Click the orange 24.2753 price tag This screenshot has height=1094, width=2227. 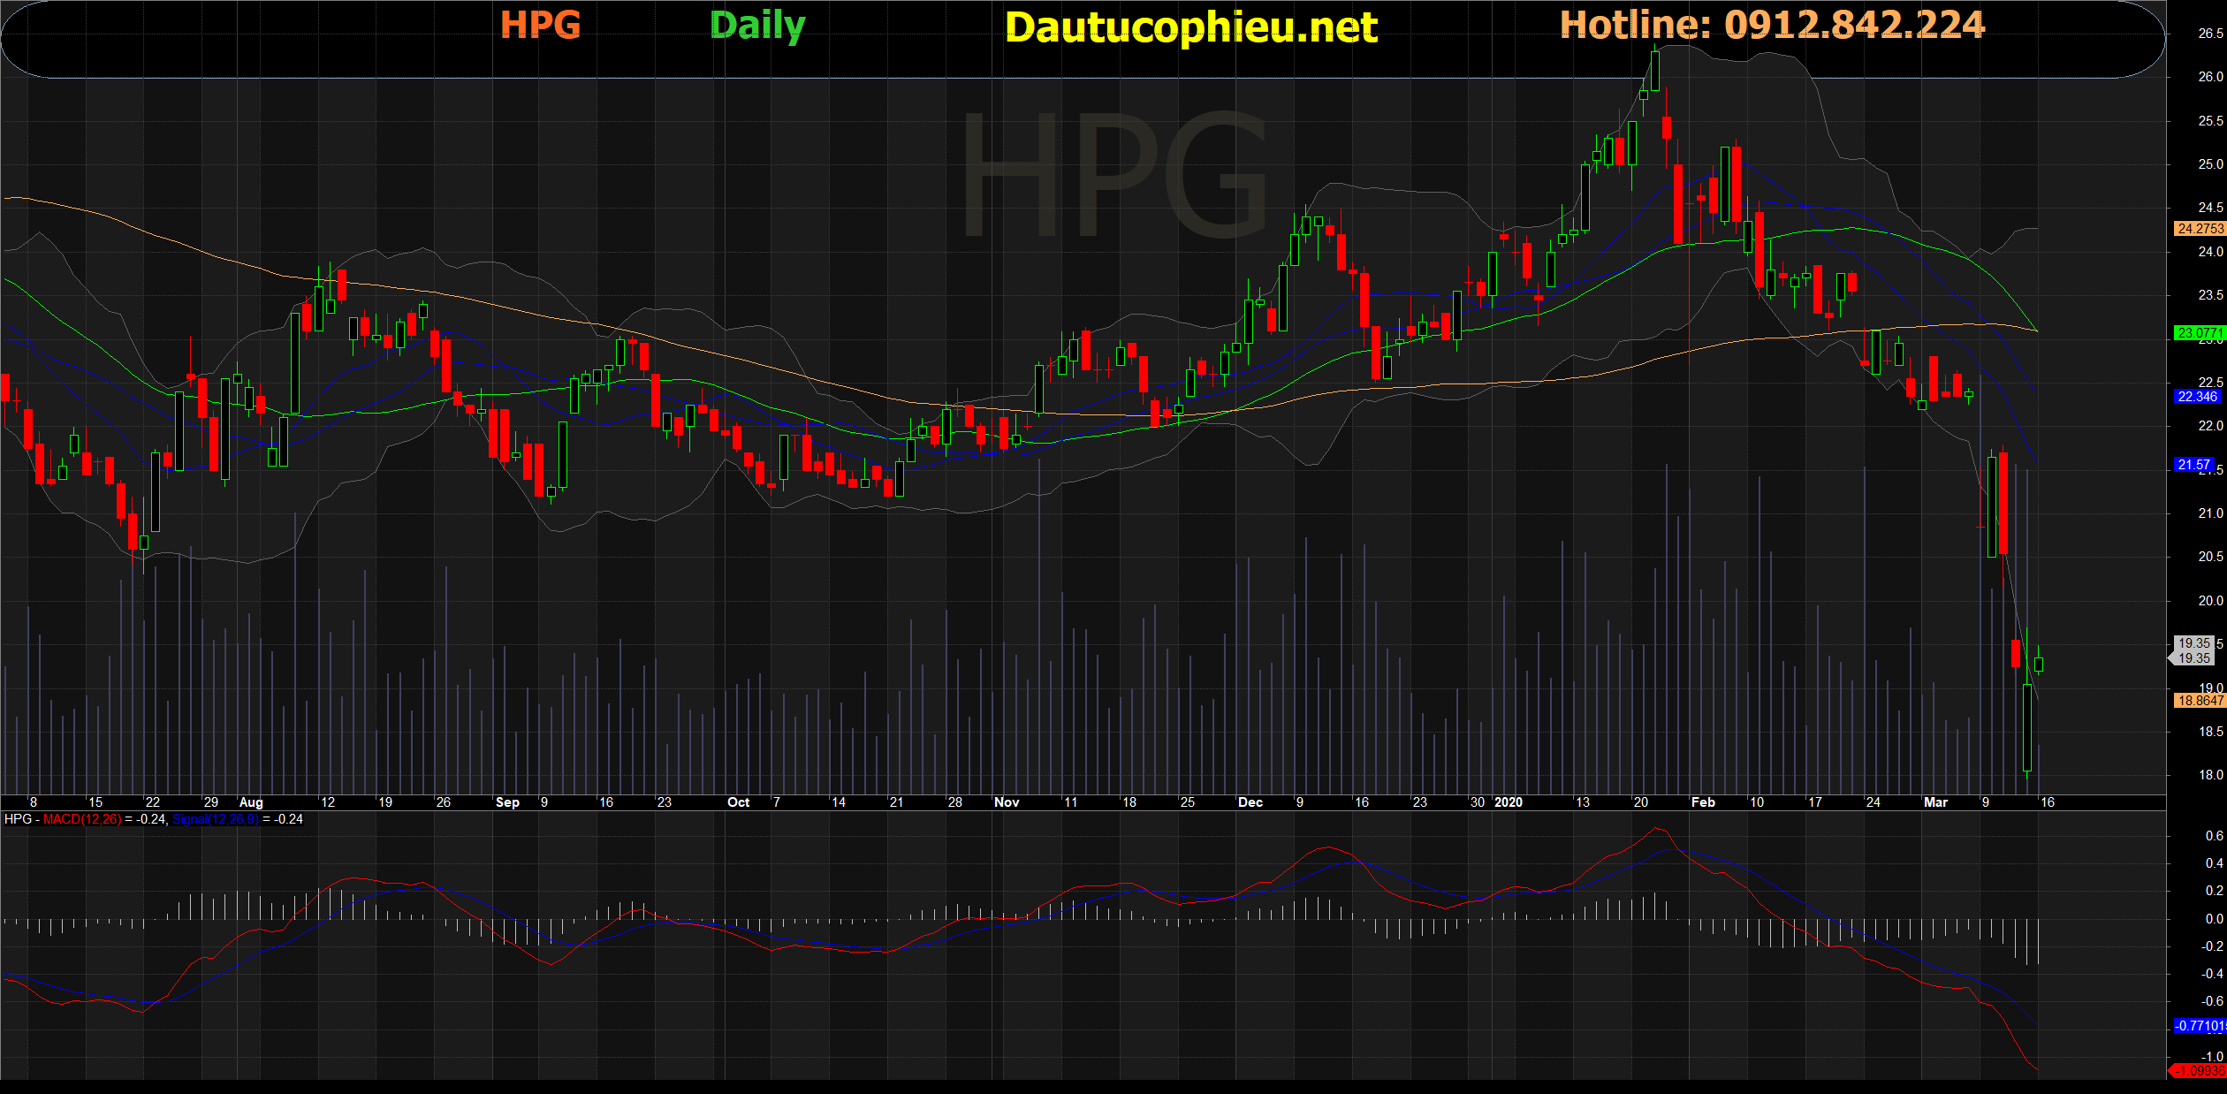pyautogui.click(x=2199, y=228)
